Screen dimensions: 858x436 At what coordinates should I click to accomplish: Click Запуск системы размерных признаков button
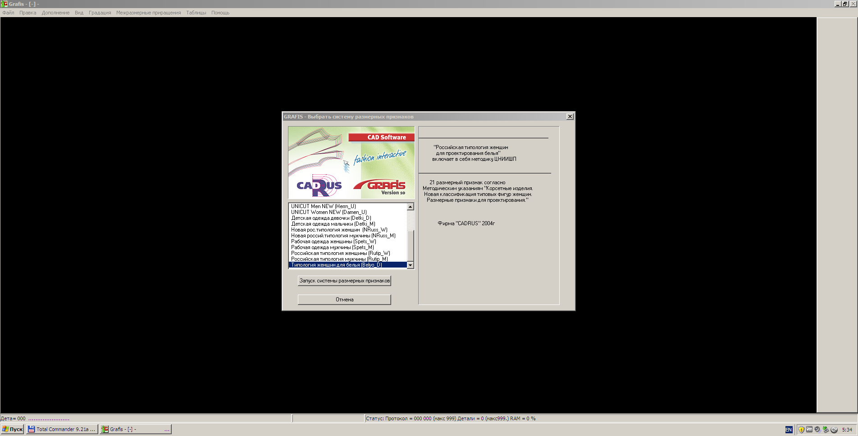click(x=344, y=281)
